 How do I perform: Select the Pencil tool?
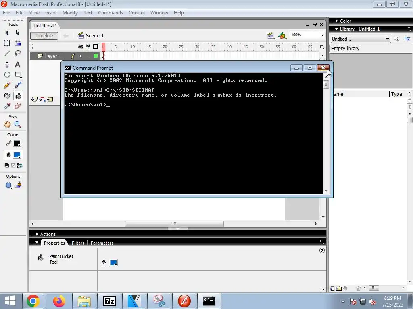pos(7,85)
